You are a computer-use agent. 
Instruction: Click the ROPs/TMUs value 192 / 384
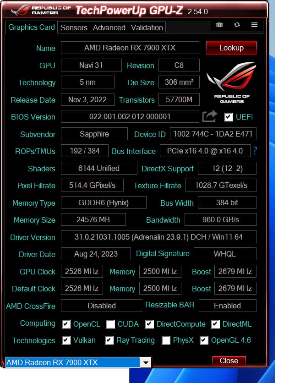(x=85, y=151)
